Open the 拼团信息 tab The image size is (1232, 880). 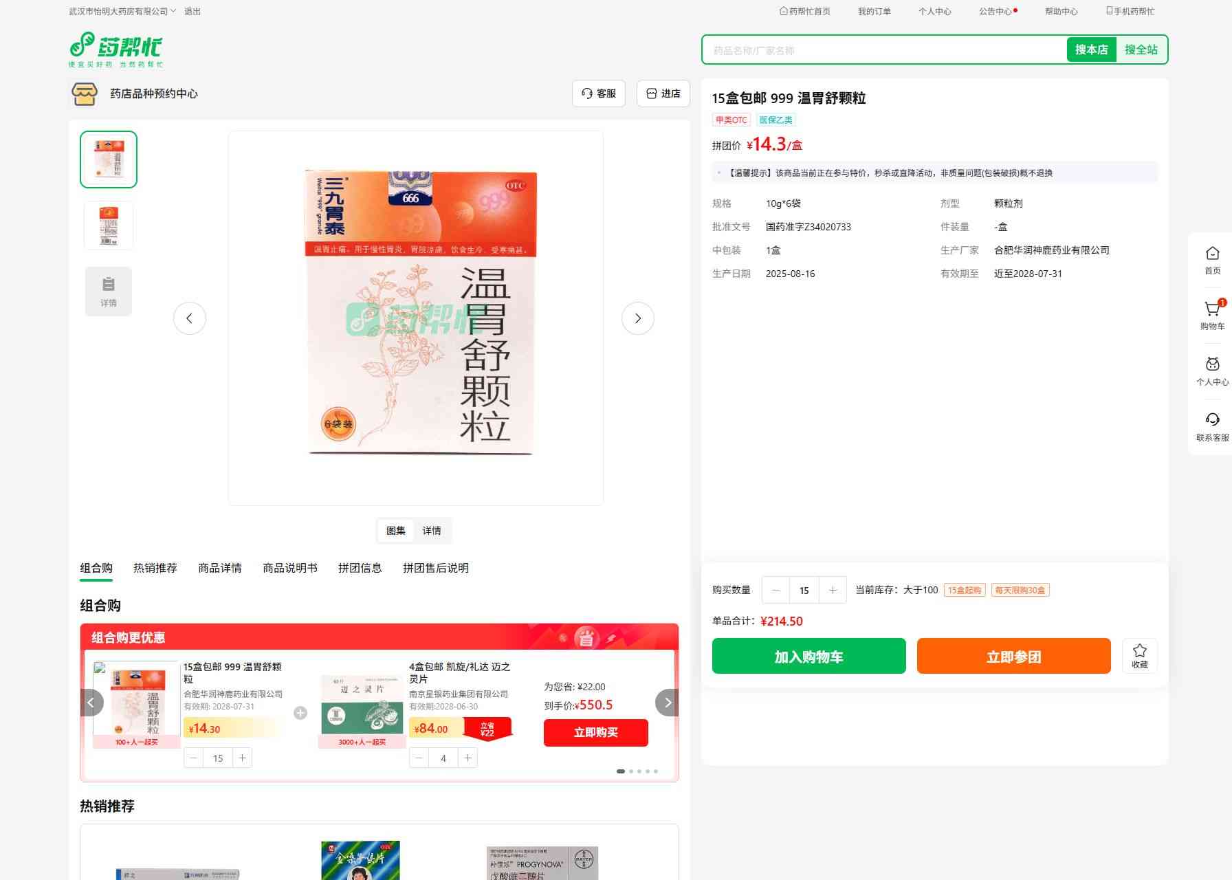point(360,568)
